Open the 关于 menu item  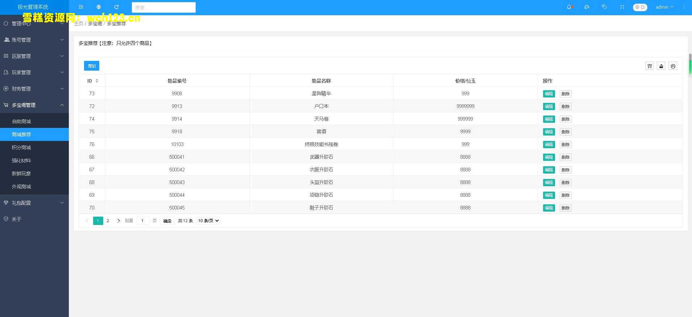click(34, 219)
